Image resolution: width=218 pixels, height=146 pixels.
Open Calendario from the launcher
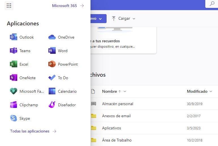62,91
